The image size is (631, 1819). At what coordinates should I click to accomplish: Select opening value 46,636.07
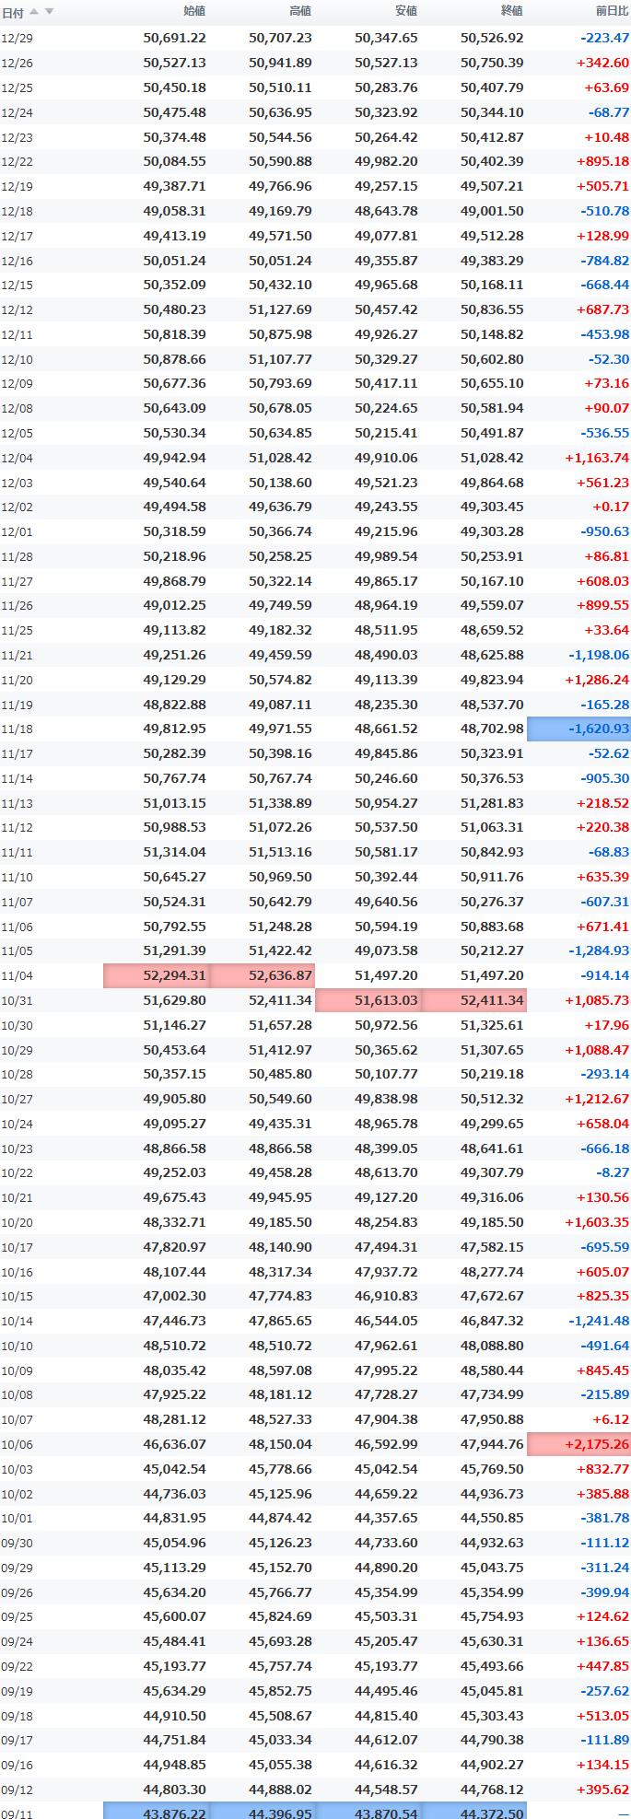(174, 1444)
